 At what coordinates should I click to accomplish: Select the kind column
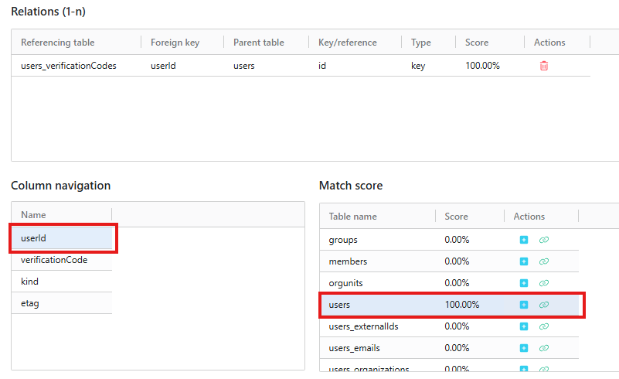[62, 282]
